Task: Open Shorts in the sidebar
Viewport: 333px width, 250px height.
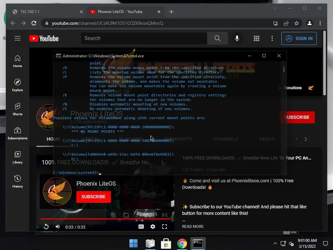Action: click(x=18, y=109)
